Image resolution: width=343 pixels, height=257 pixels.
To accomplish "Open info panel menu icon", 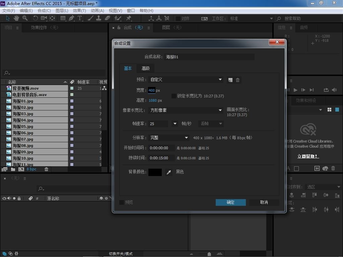I will tap(291, 28).
